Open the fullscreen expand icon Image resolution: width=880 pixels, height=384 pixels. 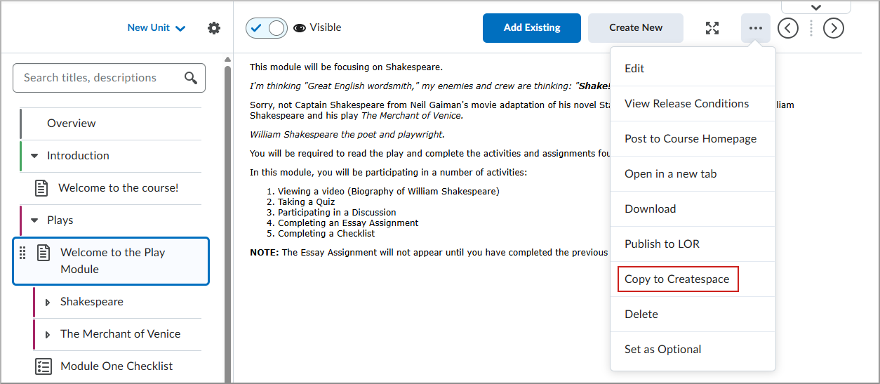(712, 28)
